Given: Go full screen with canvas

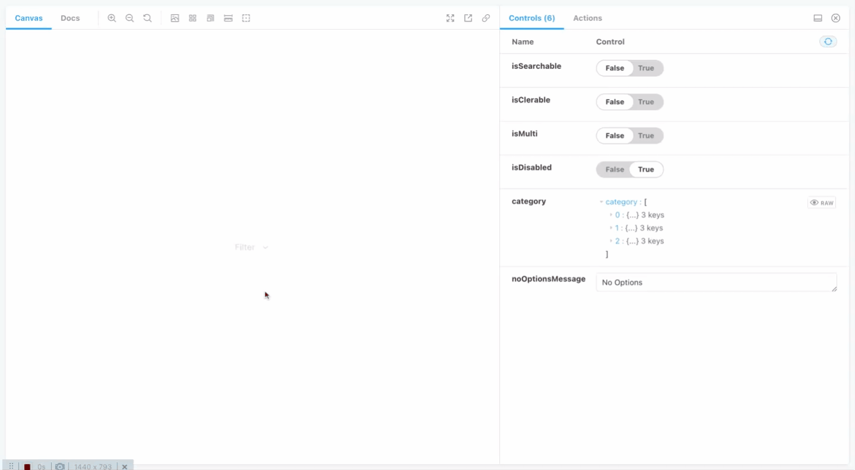Looking at the screenshot, I should 450,18.
